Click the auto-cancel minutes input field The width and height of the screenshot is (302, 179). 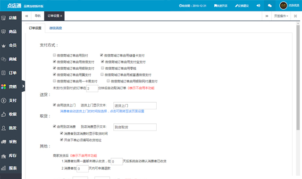click(x=92, y=89)
